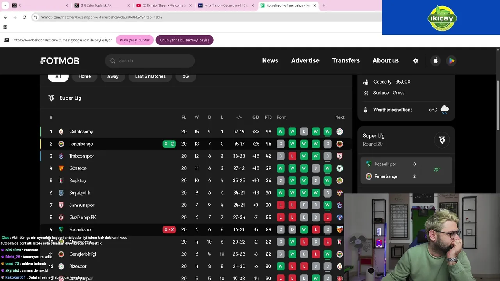Click the Trabzonspor team crest
The height and width of the screenshot is (281, 500).
[61, 156]
